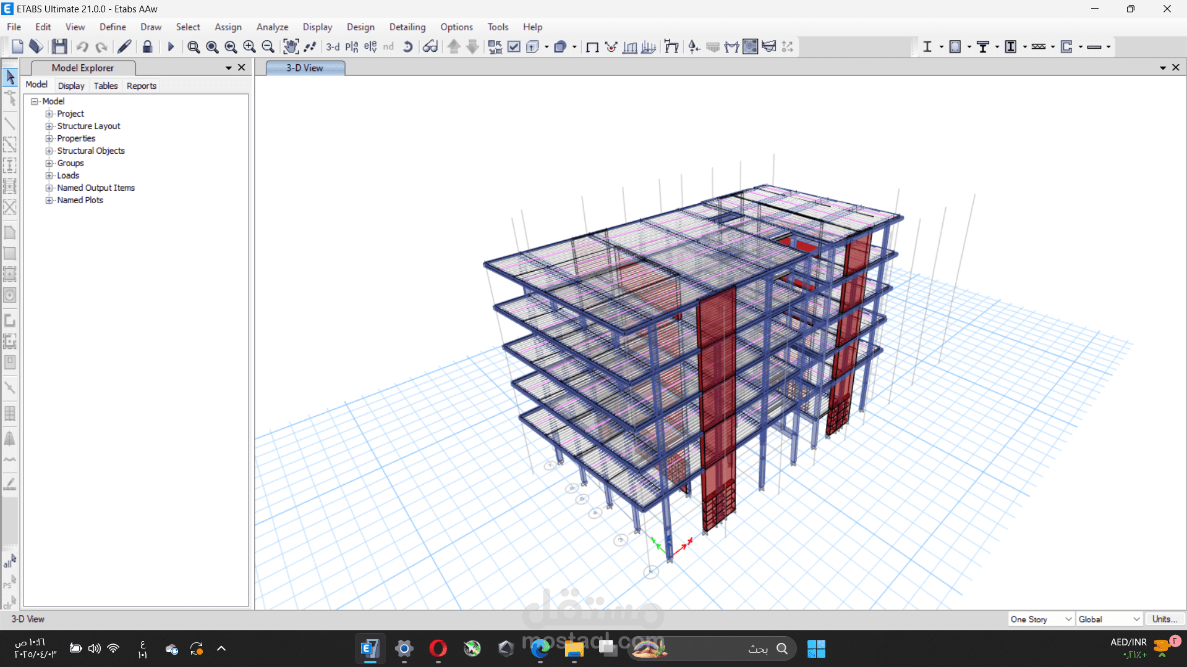
Task: Click the I-beam steel frame design icon
Action: 927,46
